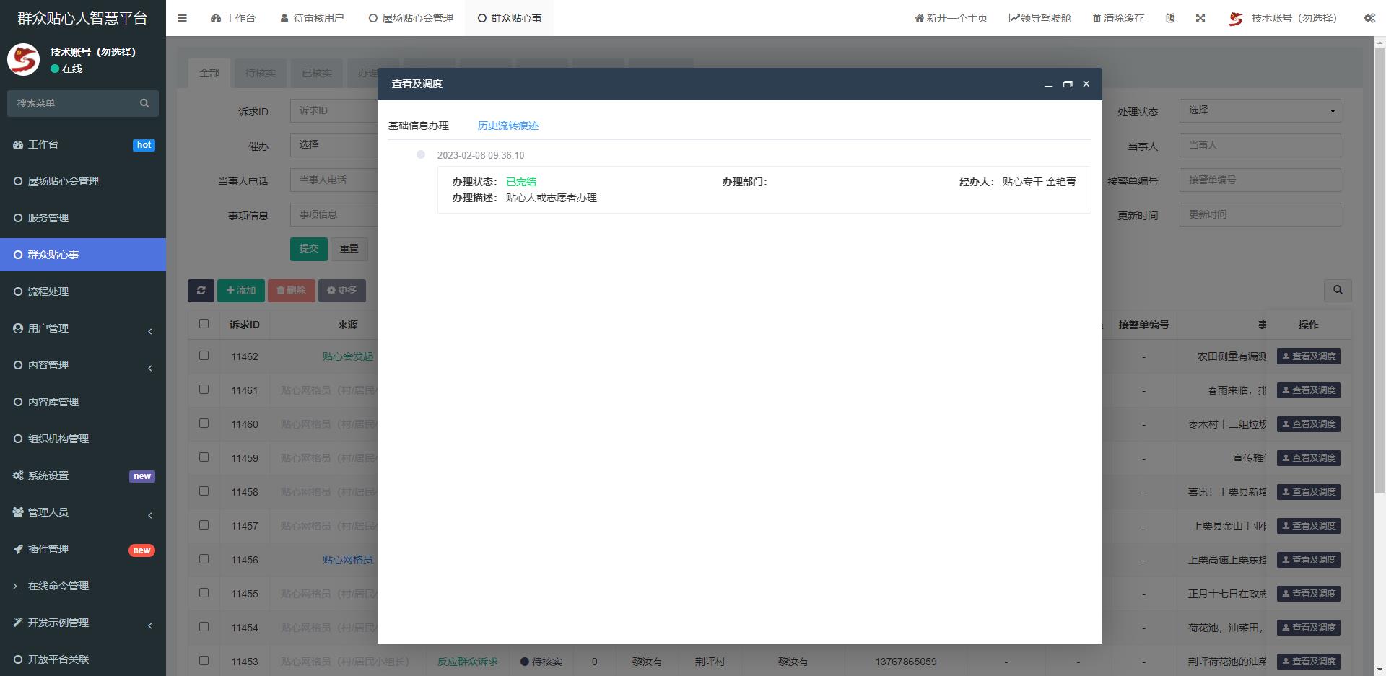Open 流程处理 in the sidebar

(83, 291)
